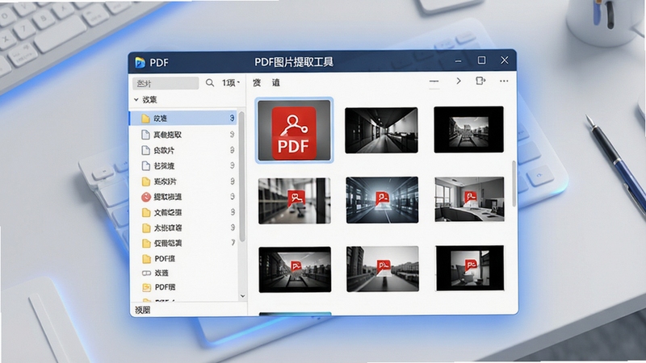The image size is (646, 363).
Task: Select the office curved-desk thumbnail
Action: (470, 199)
